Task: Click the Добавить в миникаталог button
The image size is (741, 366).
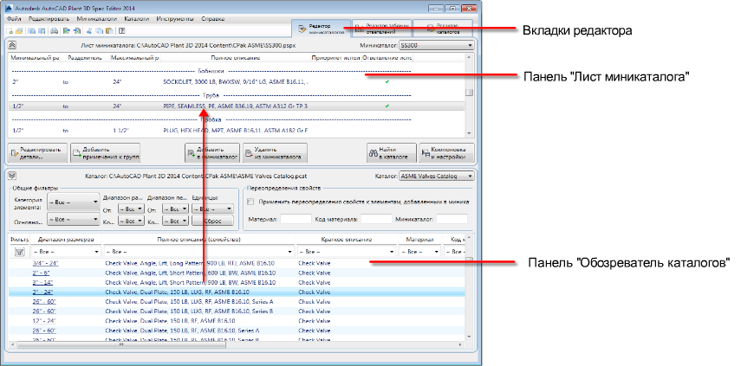Action: click(x=212, y=153)
